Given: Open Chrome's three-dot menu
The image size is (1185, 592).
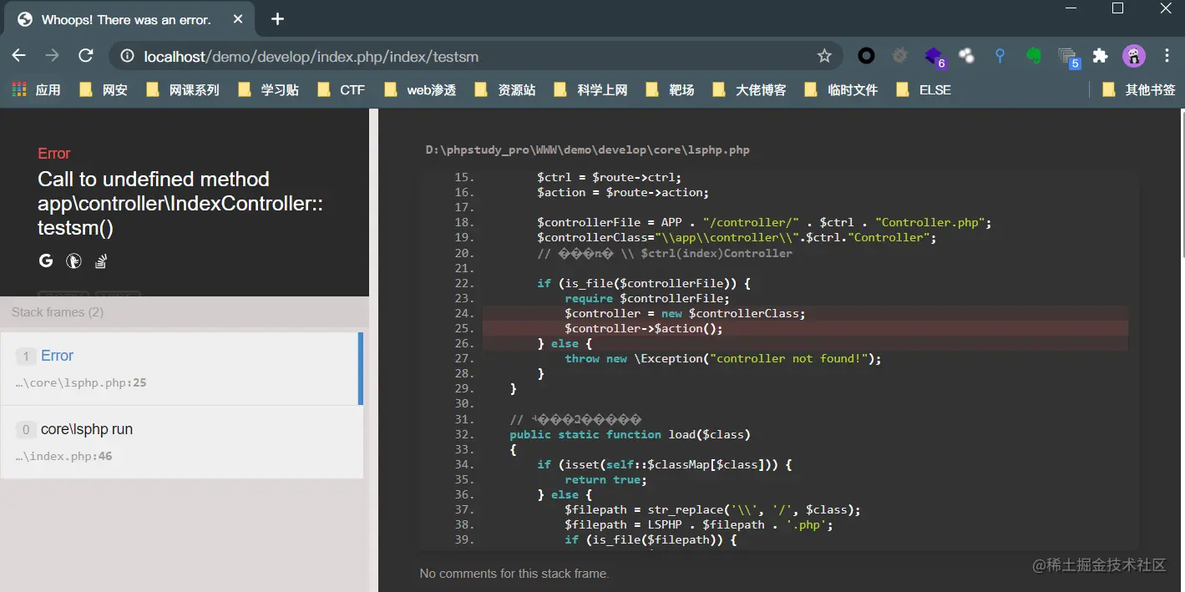Looking at the screenshot, I should click(1167, 56).
